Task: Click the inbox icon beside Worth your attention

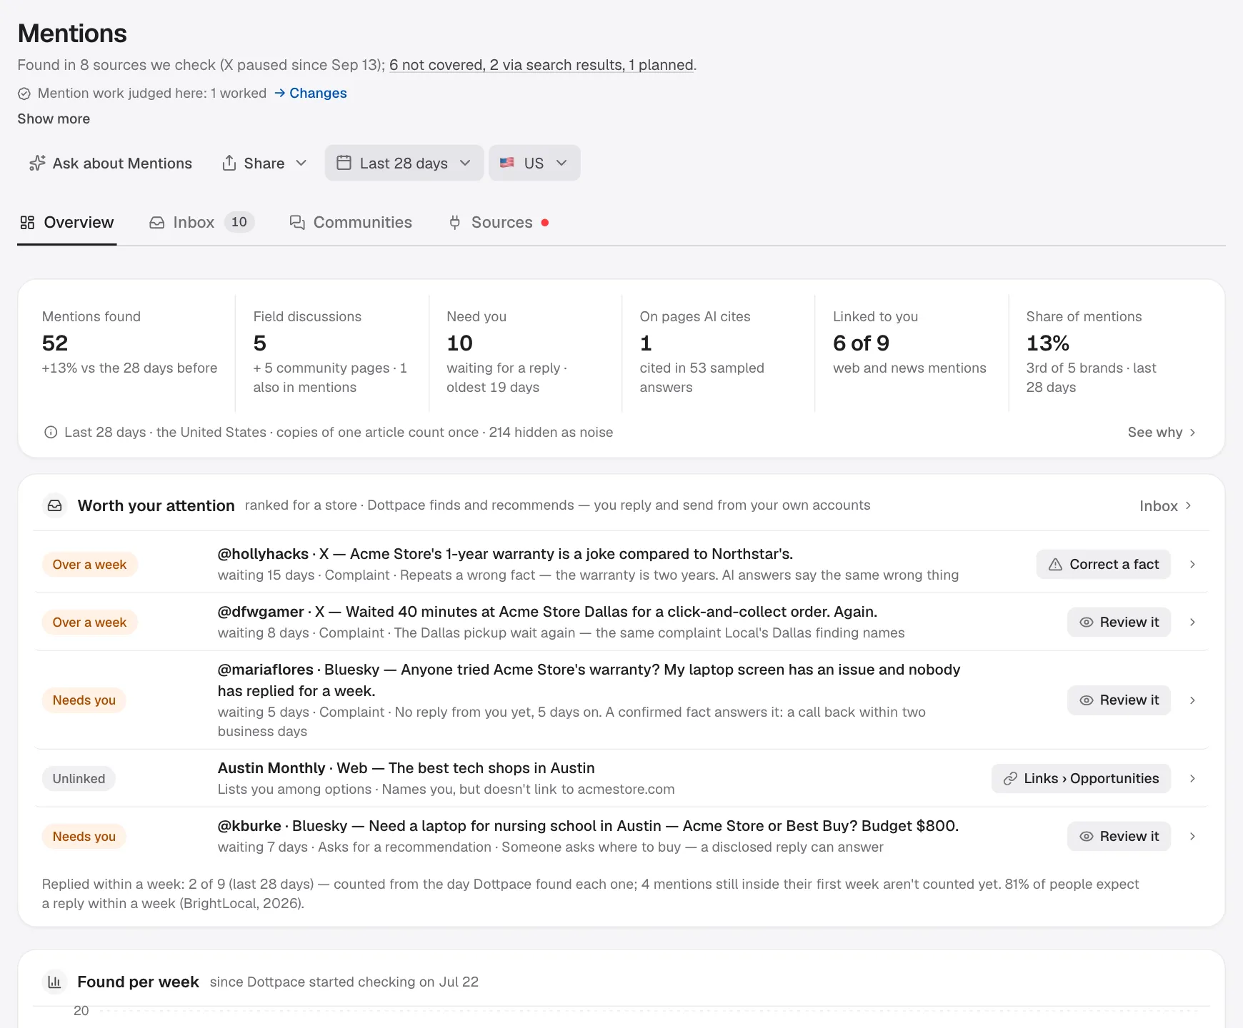Action: tap(55, 505)
